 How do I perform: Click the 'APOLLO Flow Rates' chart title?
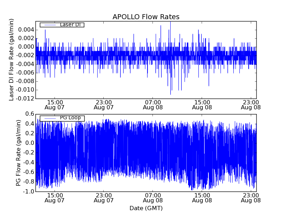pyautogui.click(x=146, y=17)
